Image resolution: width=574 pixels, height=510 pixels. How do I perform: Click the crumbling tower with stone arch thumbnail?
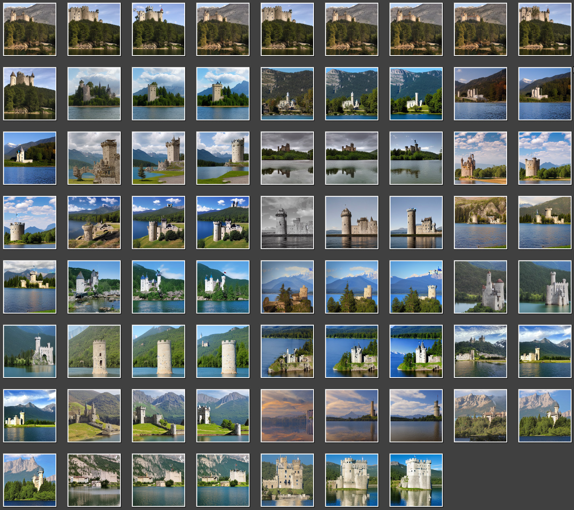94,158
